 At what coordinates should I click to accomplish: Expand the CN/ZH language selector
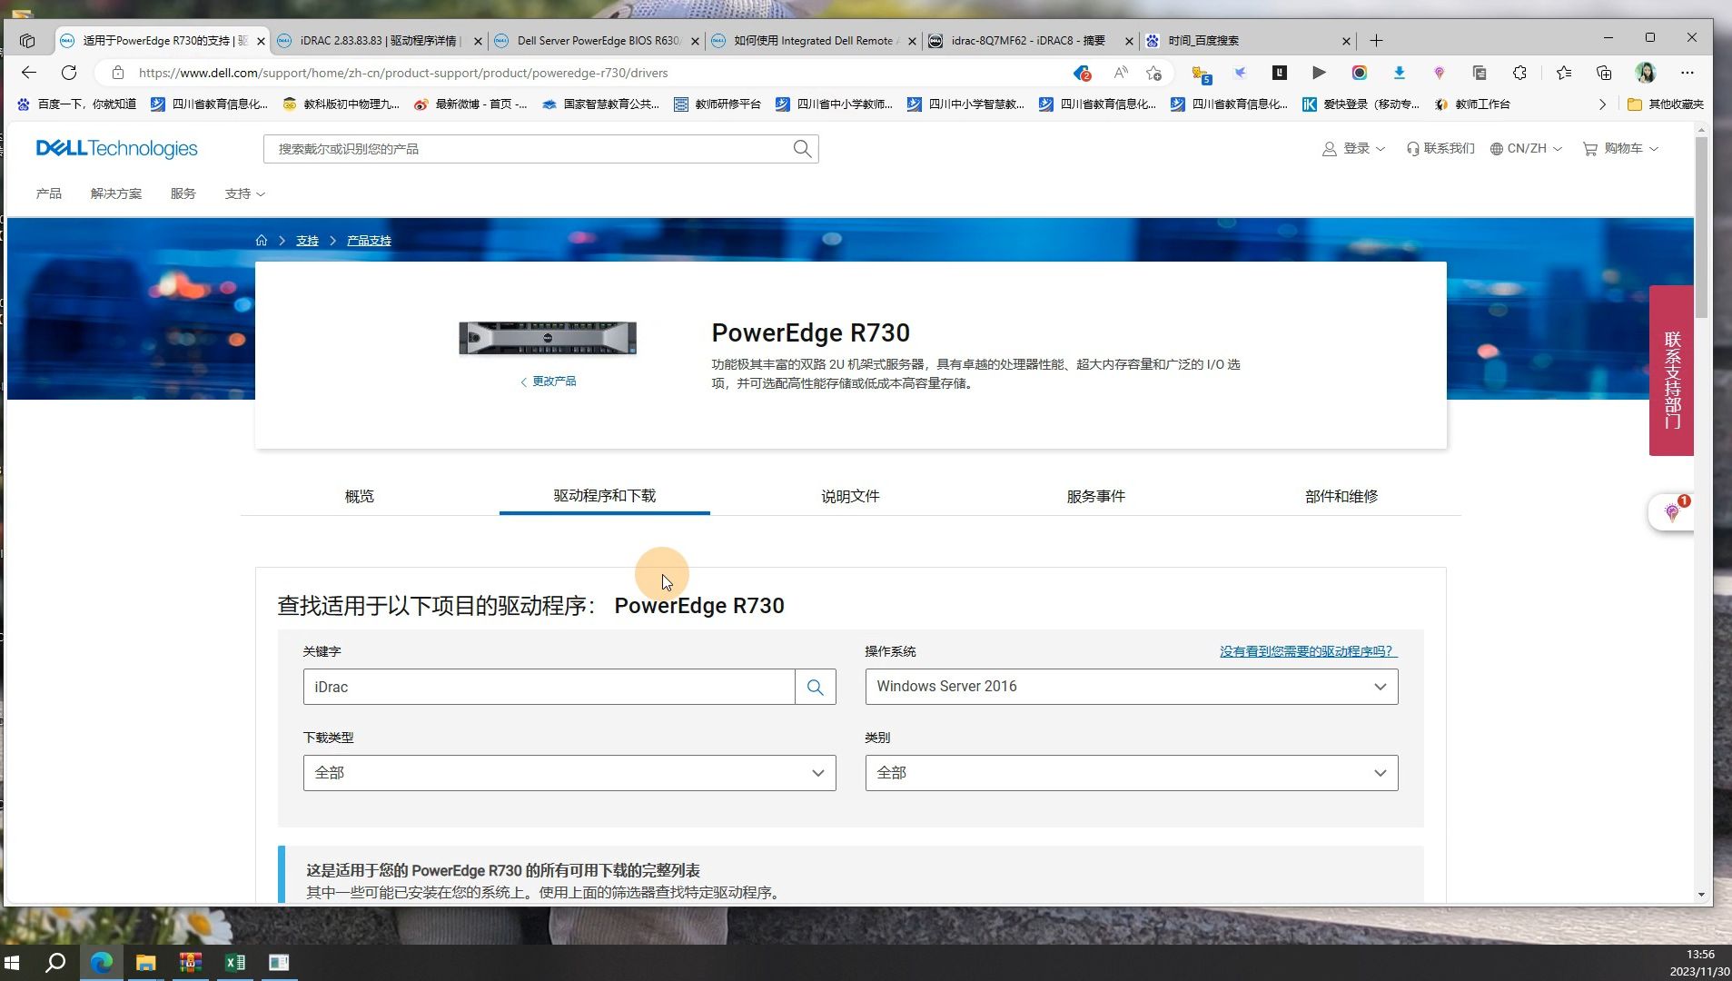coord(1526,149)
